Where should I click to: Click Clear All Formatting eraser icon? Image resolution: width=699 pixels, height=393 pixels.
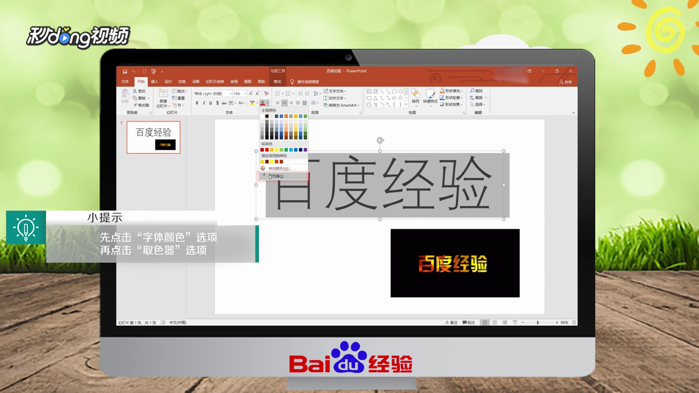[x=266, y=93]
